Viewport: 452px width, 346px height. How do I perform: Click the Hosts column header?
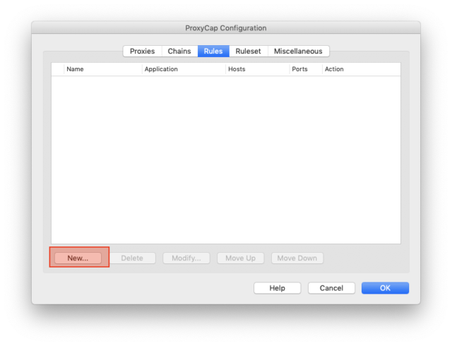tap(258, 69)
